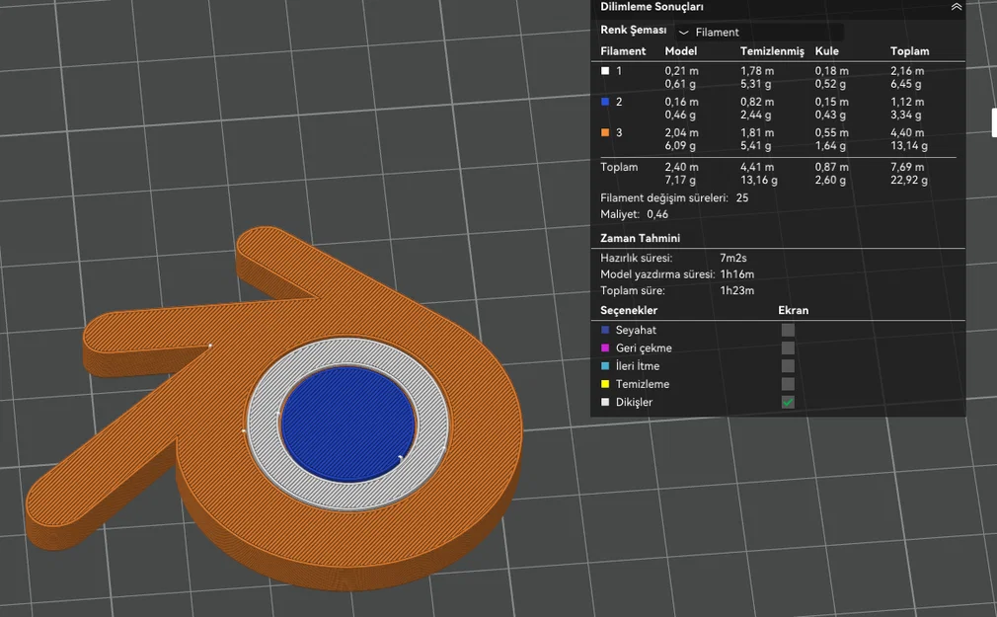997x617 pixels.
Task: Click the Ekran column heading
Action: [x=793, y=310]
